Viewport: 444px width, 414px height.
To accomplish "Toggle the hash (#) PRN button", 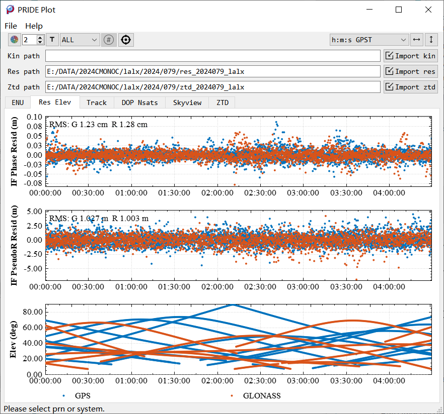I will click(x=108, y=40).
